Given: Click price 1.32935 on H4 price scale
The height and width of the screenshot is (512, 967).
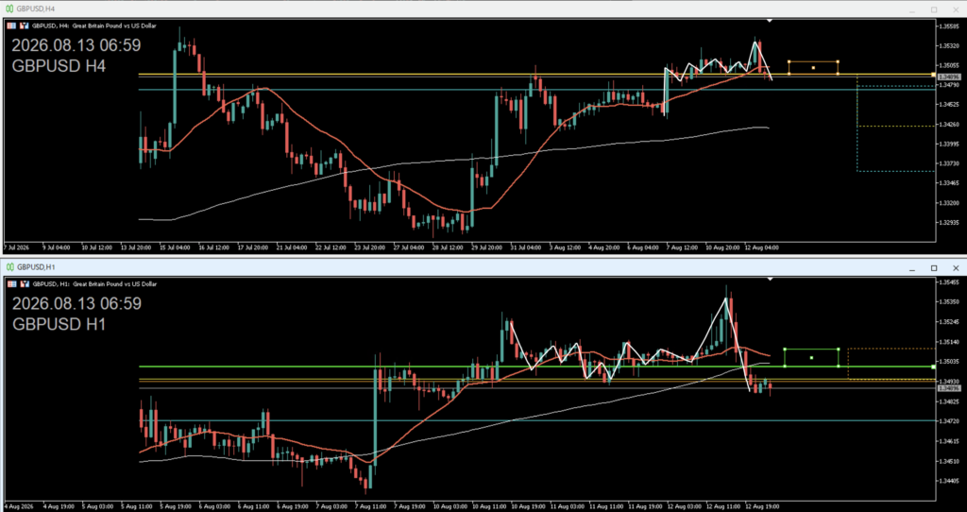Looking at the screenshot, I should [950, 222].
